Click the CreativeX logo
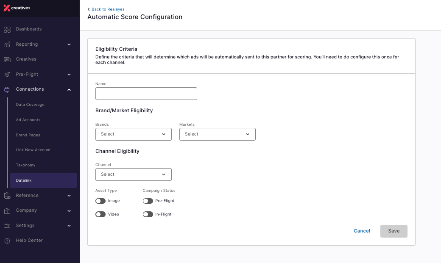 click(17, 8)
